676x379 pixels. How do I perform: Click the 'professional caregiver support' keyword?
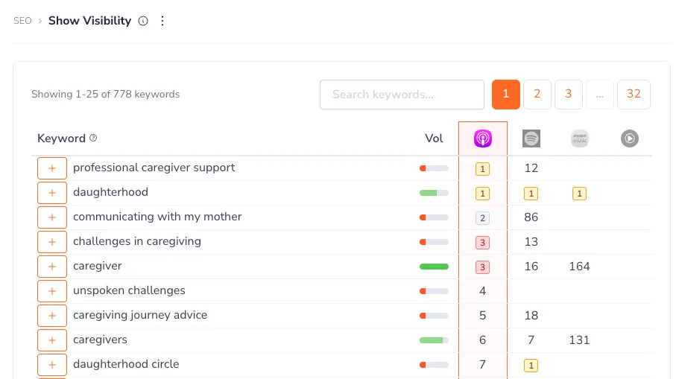pyautogui.click(x=154, y=168)
